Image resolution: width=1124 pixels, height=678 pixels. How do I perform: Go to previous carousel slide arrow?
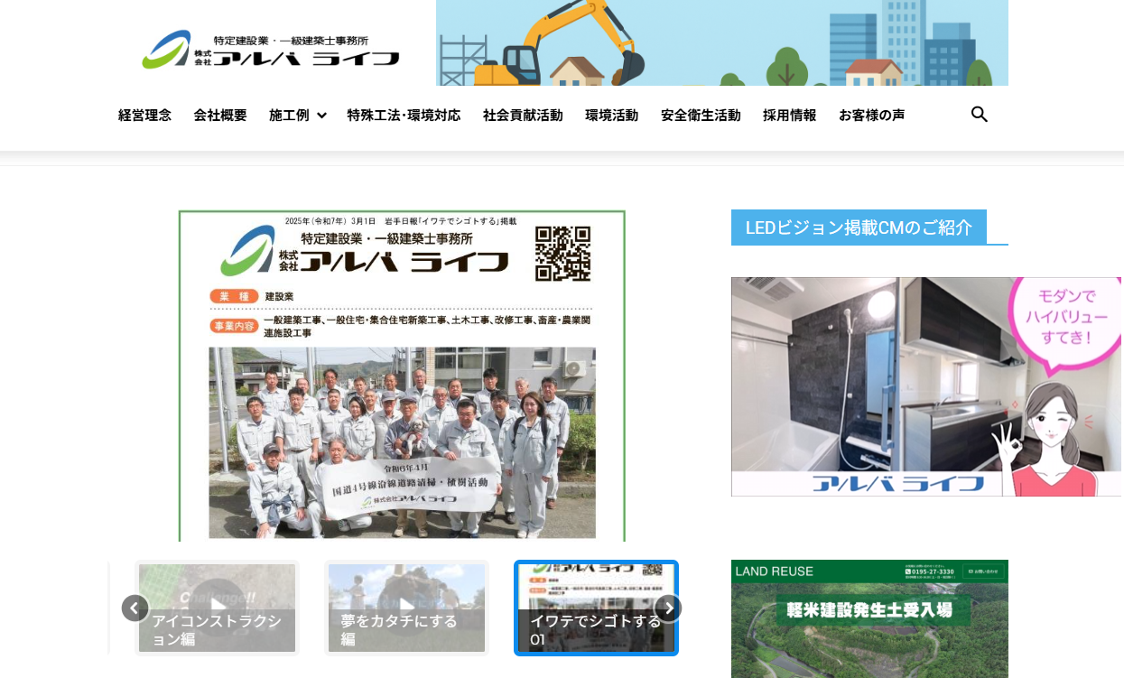135,608
